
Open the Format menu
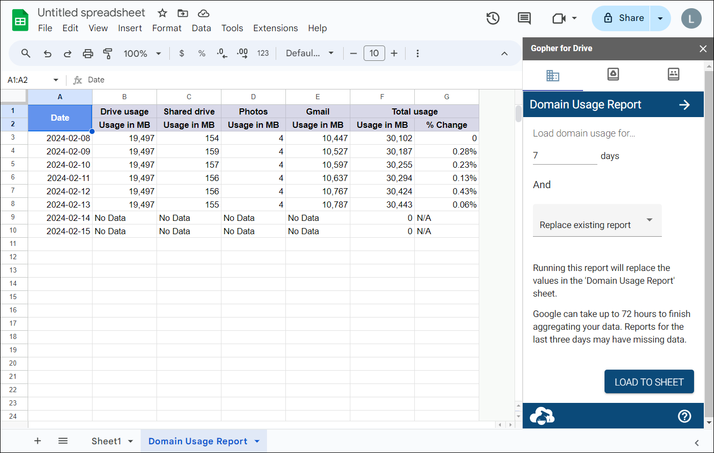167,28
